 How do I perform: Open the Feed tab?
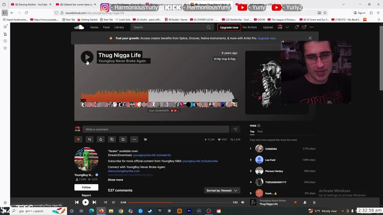coord(106,27)
